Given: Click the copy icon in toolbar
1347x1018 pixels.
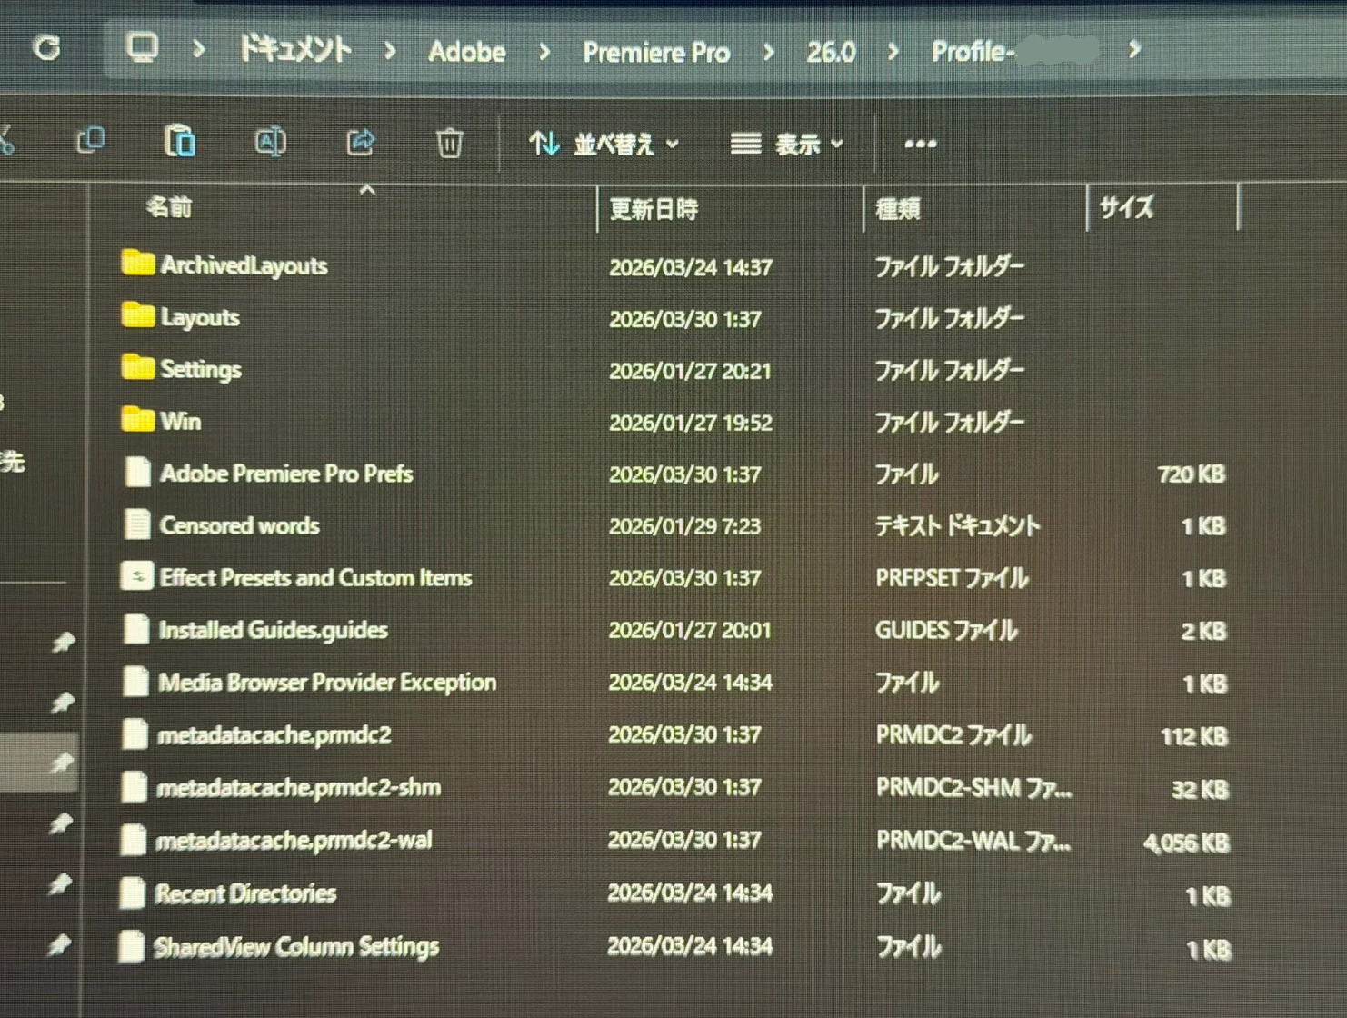Looking at the screenshot, I should point(90,141).
